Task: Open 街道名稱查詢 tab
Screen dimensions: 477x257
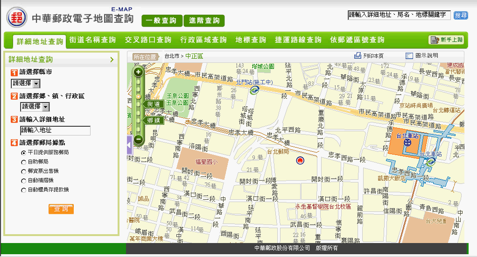Action: (x=92, y=40)
